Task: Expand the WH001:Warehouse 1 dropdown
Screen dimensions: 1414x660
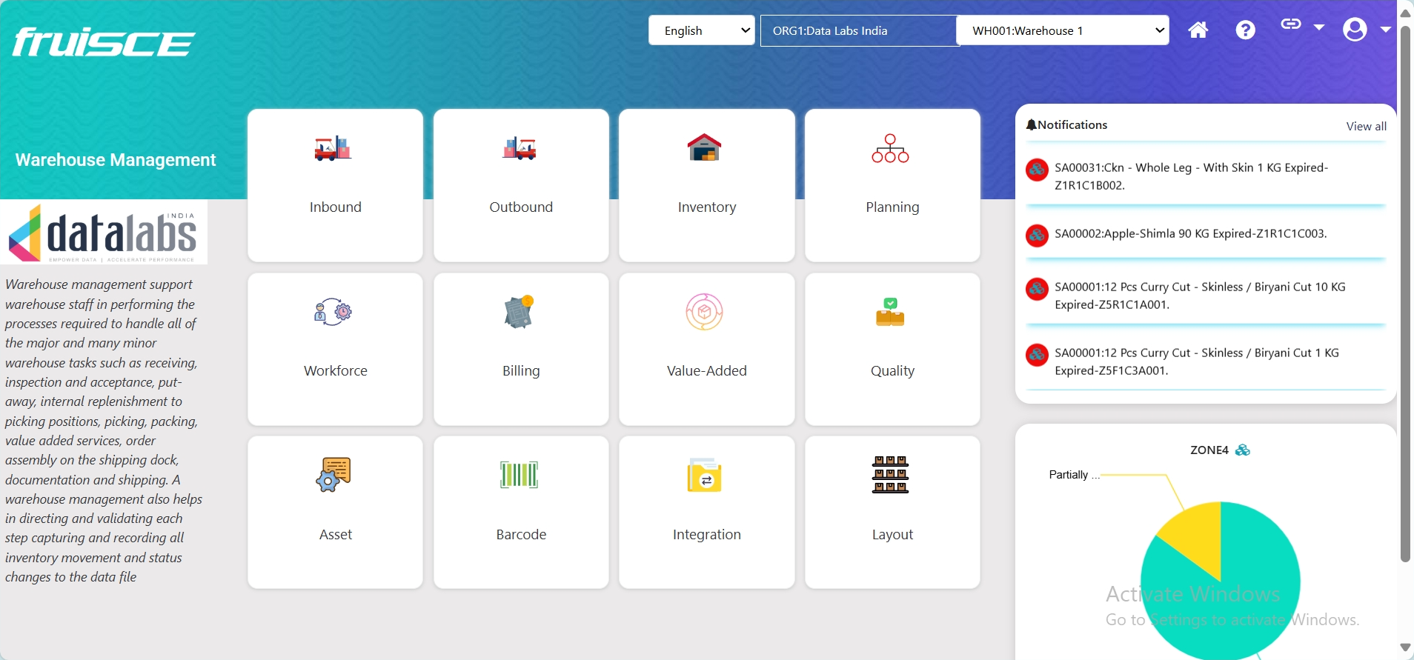Action: pos(1062,30)
